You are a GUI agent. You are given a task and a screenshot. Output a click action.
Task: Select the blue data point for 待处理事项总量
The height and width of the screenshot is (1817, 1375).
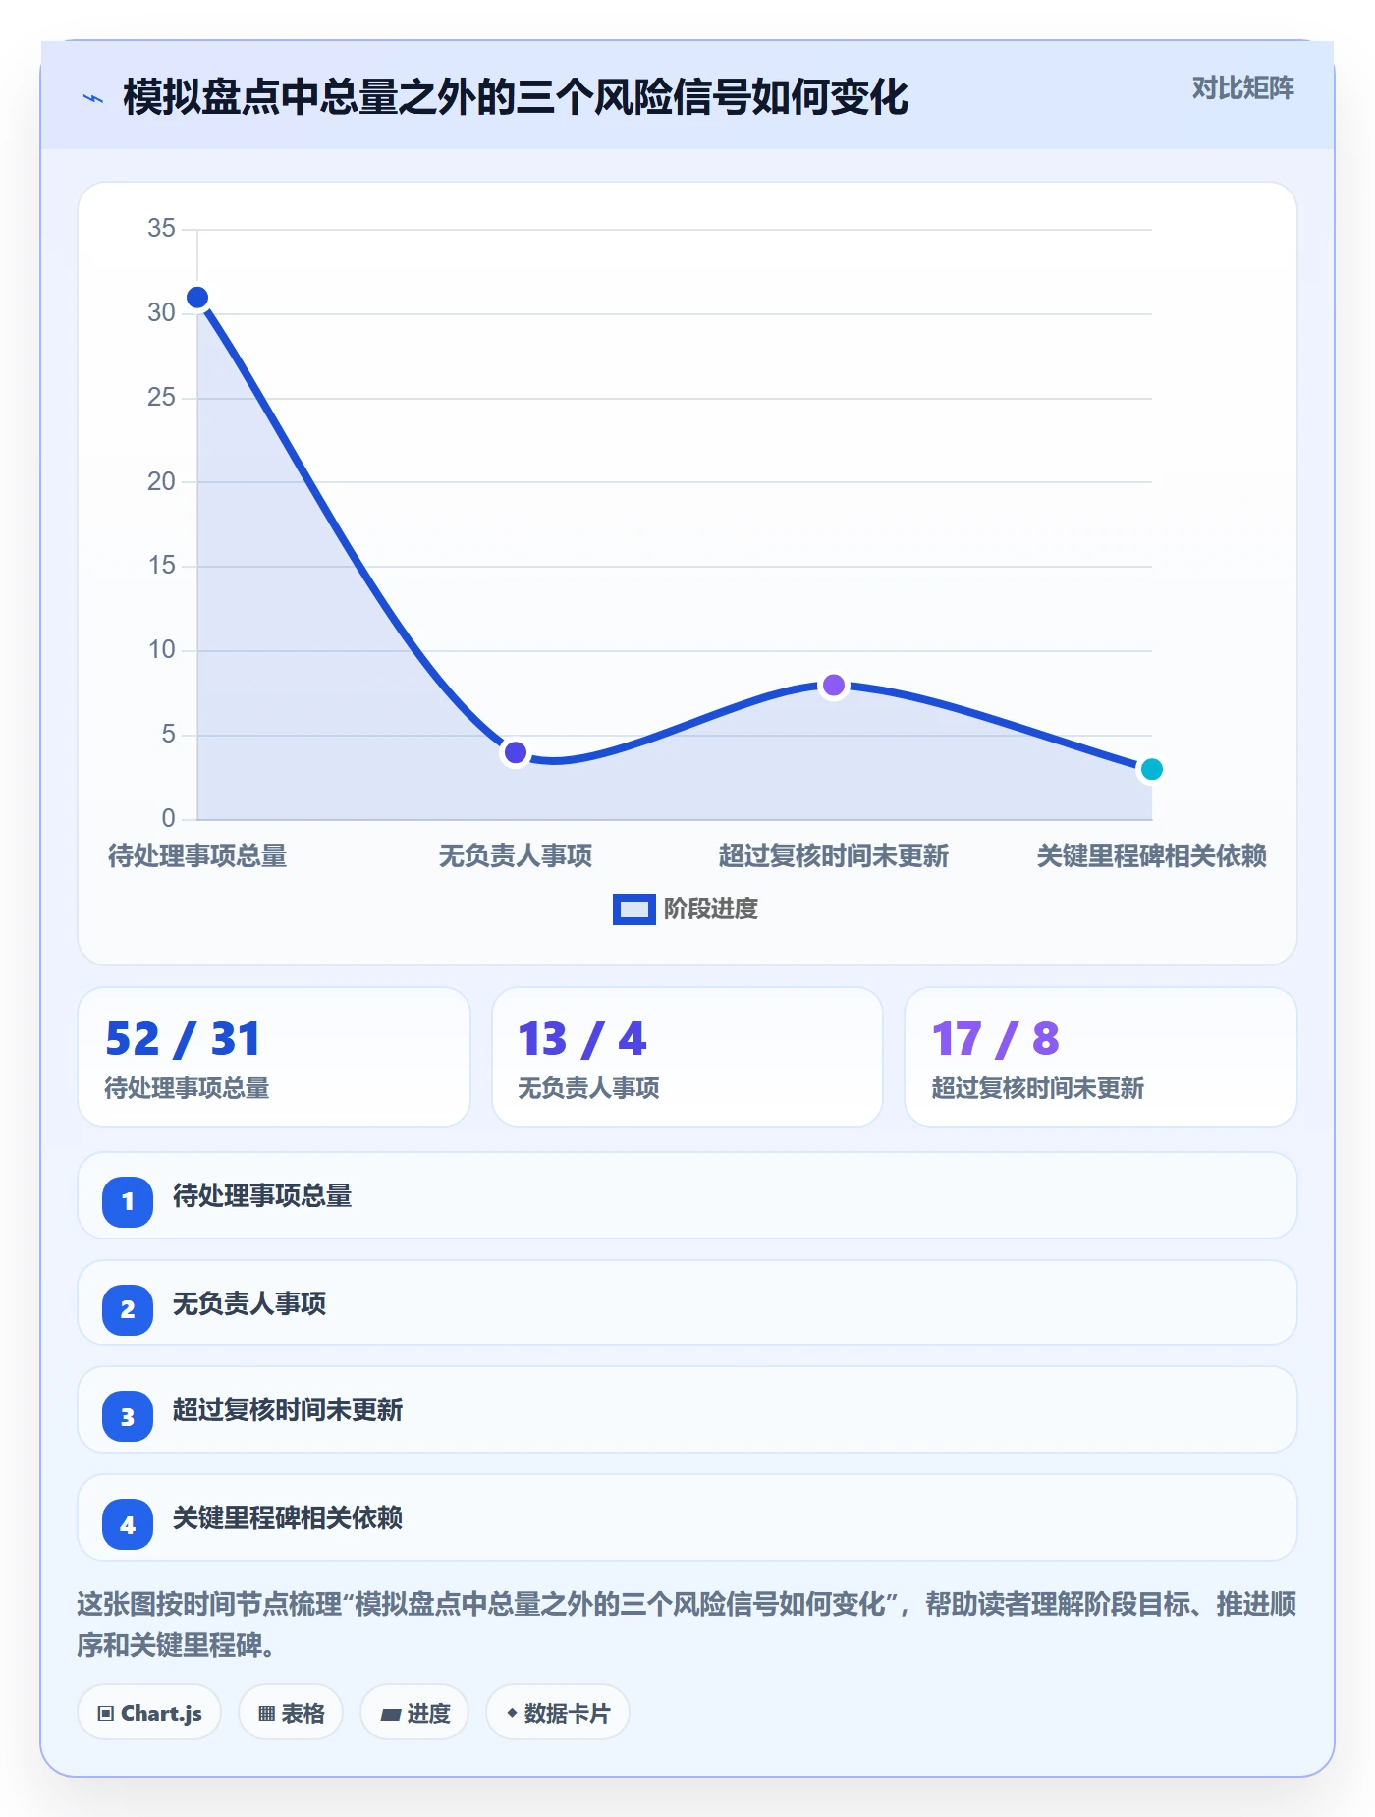click(197, 298)
